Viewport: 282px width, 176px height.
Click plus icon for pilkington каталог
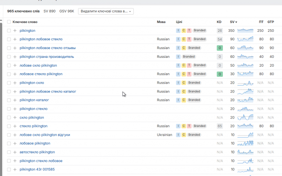tap(15, 100)
